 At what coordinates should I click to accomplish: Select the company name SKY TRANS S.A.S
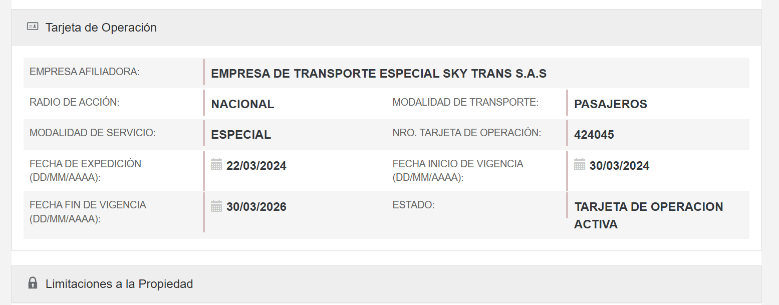[x=378, y=74]
